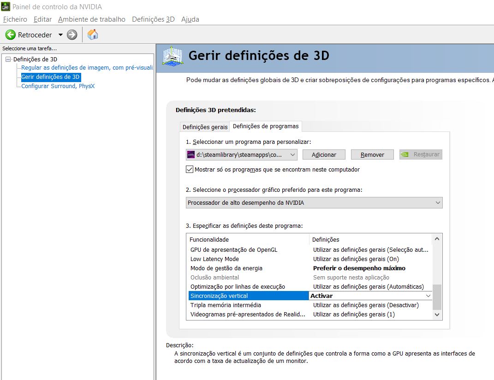
Task: Click the 3D settings header icon
Action: (x=173, y=56)
